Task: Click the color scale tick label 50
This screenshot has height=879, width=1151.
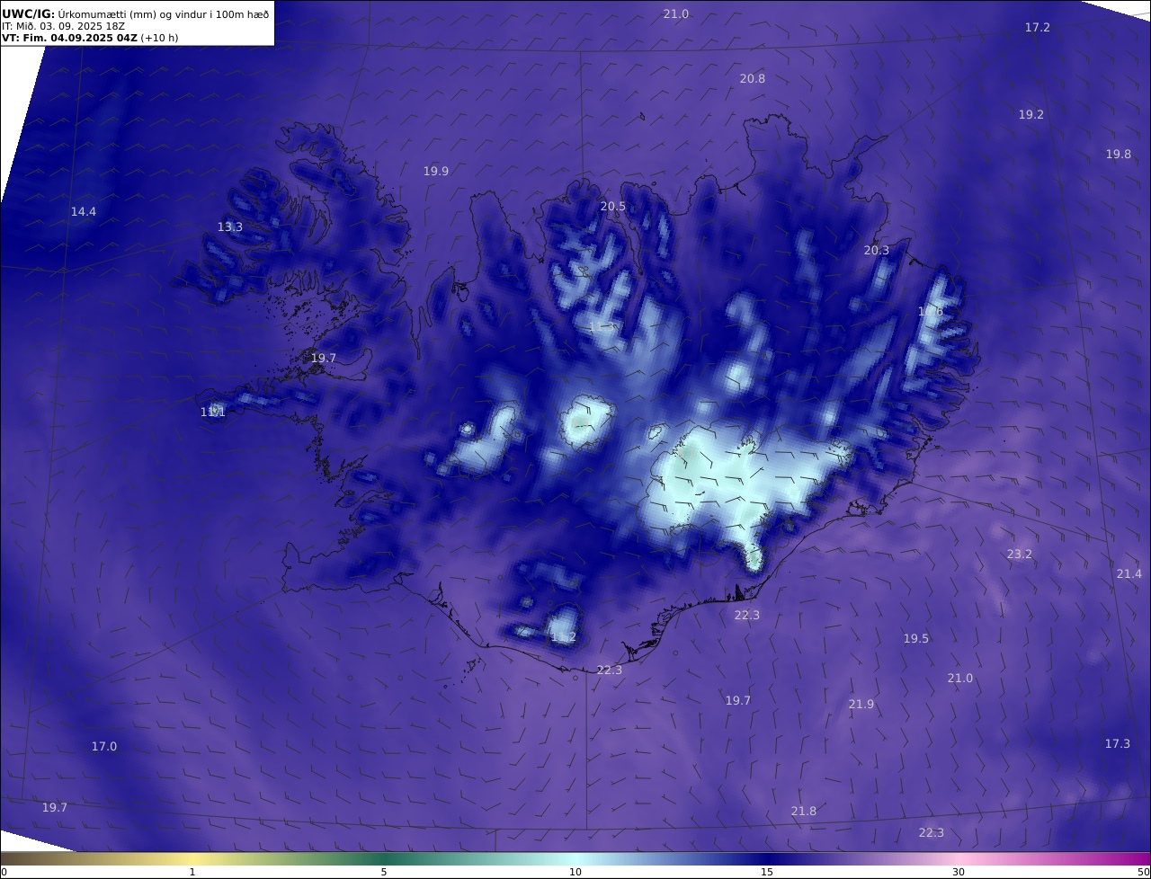Action: point(1144,872)
